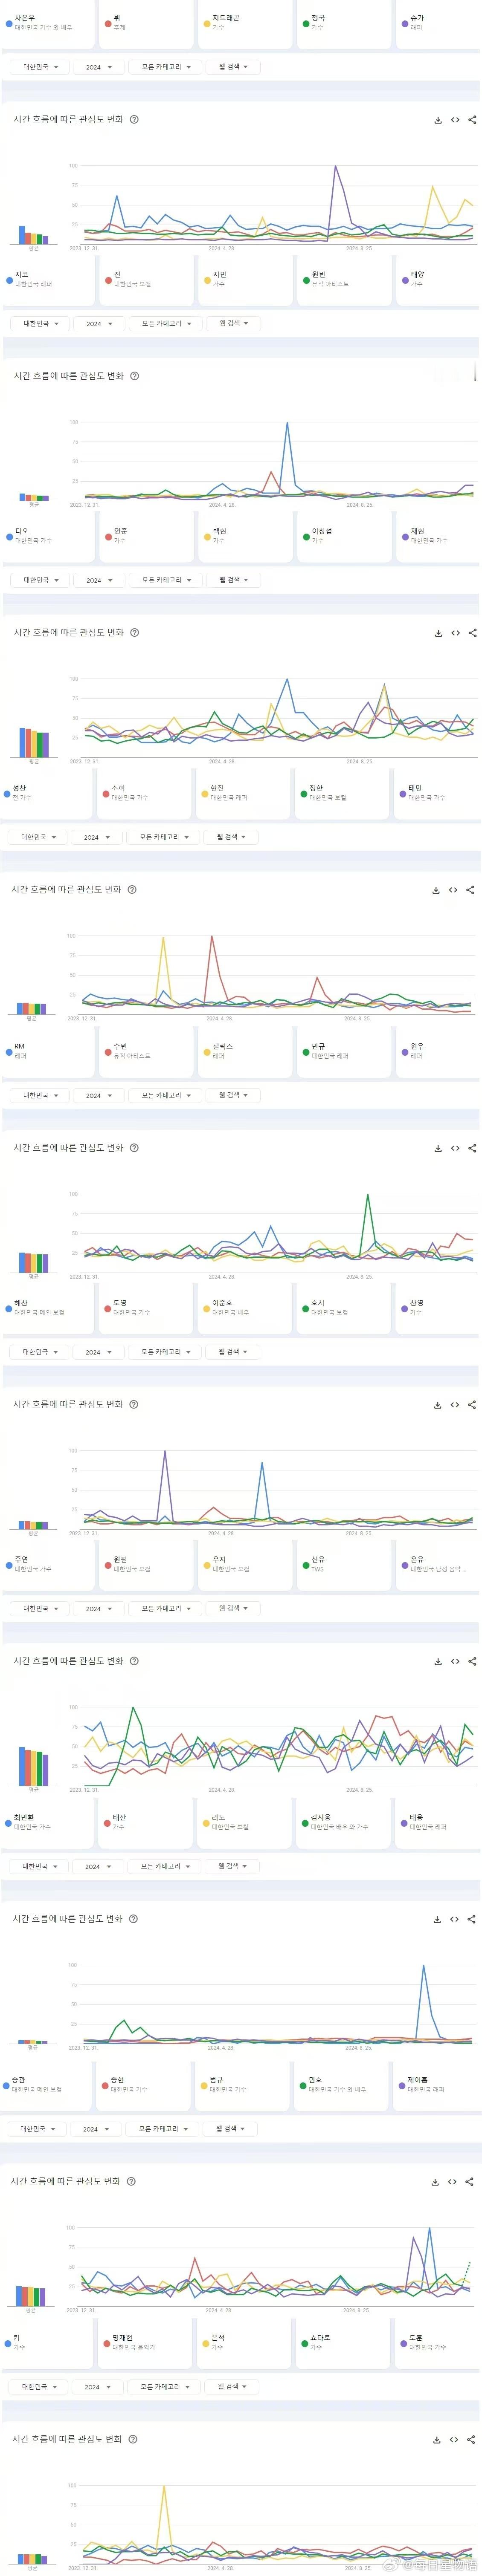Open embed code for the 해찬 comparison chart

coord(455,1405)
